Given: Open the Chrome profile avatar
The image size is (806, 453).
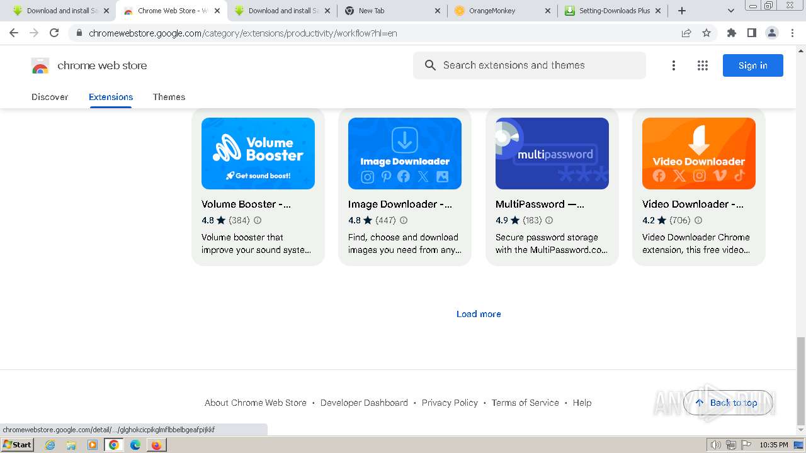Looking at the screenshot, I should [x=772, y=33].
